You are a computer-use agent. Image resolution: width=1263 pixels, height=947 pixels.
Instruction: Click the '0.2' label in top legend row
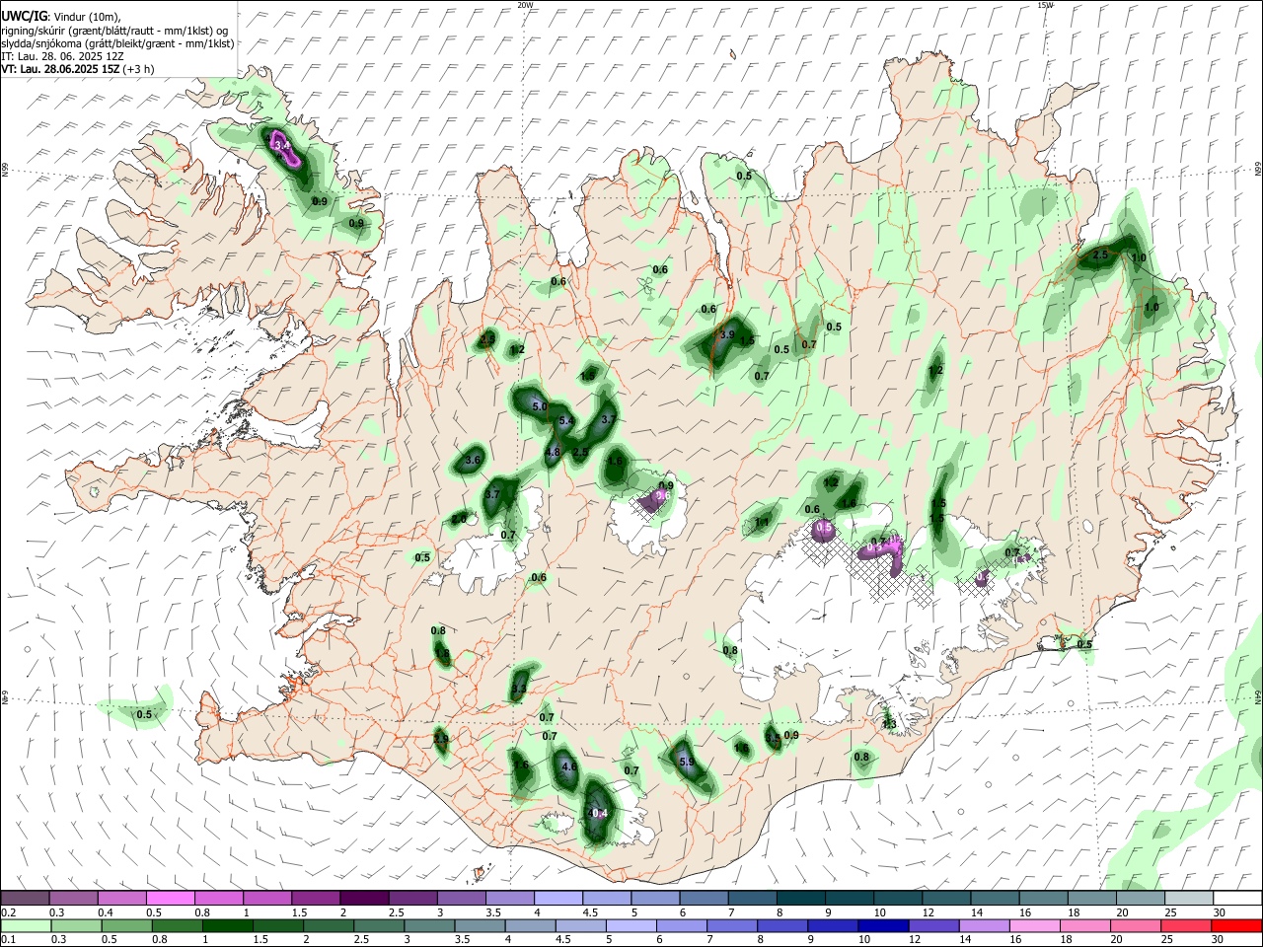click(x=8, y=912)
